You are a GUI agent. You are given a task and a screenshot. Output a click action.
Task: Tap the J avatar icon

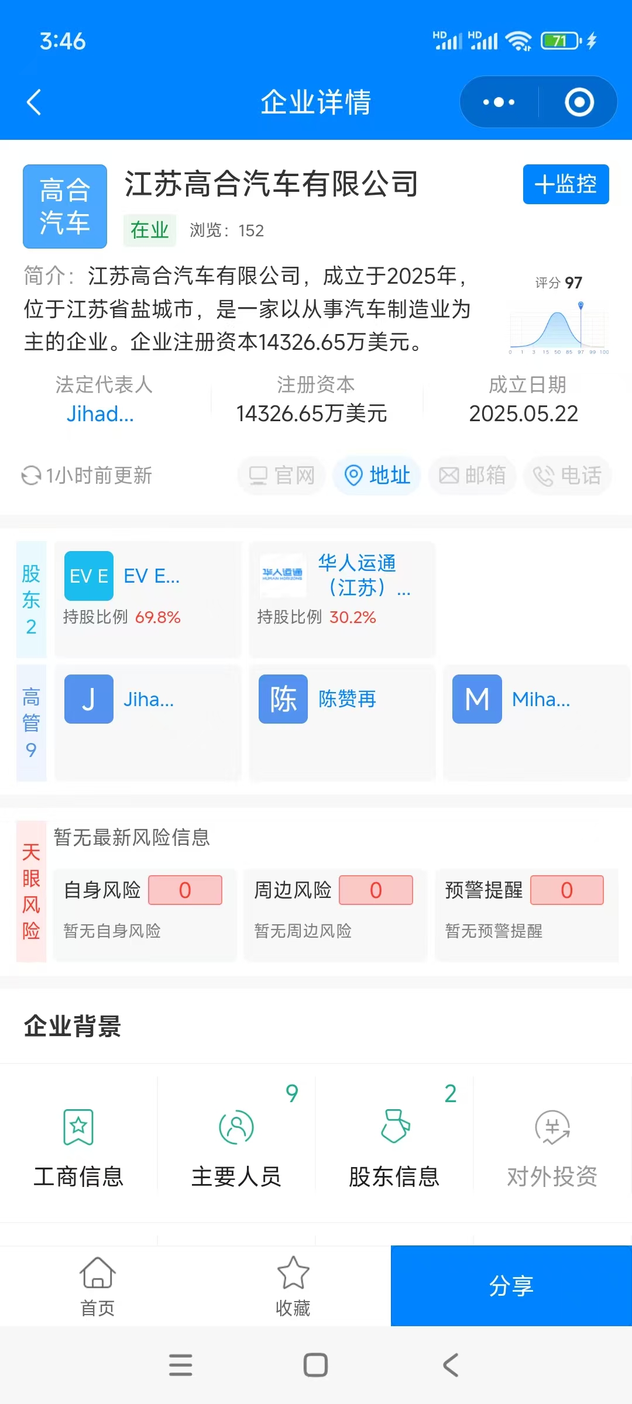[x=89, y=699]
